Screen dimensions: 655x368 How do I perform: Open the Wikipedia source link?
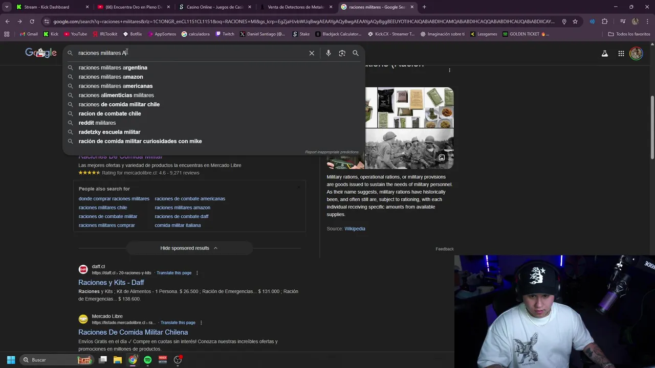(355, 228)
